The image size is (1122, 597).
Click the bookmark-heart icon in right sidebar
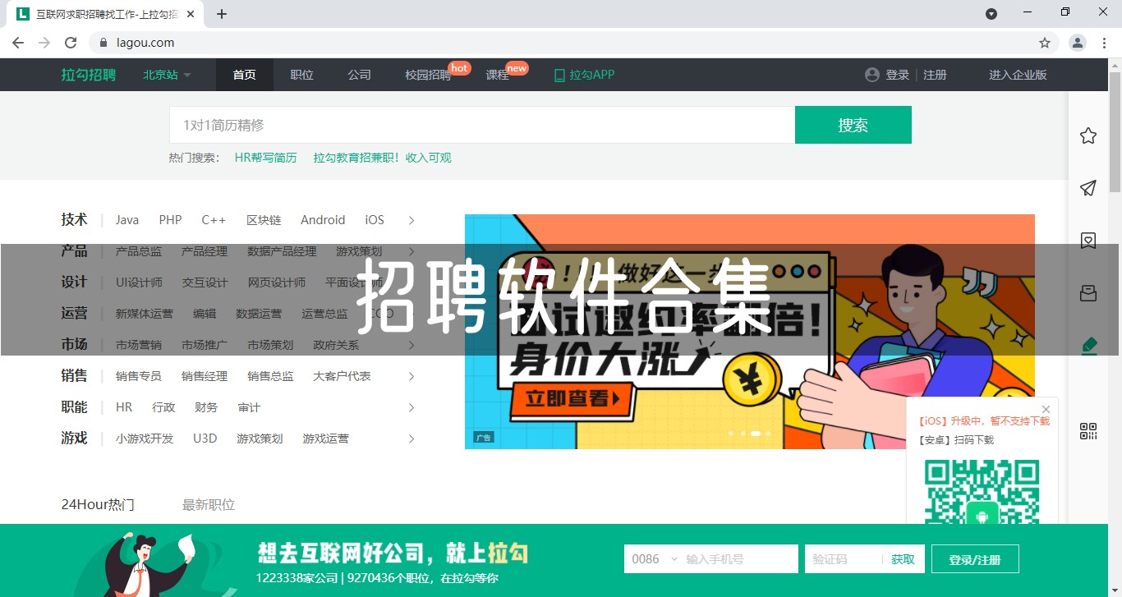tap(1088, 241)
